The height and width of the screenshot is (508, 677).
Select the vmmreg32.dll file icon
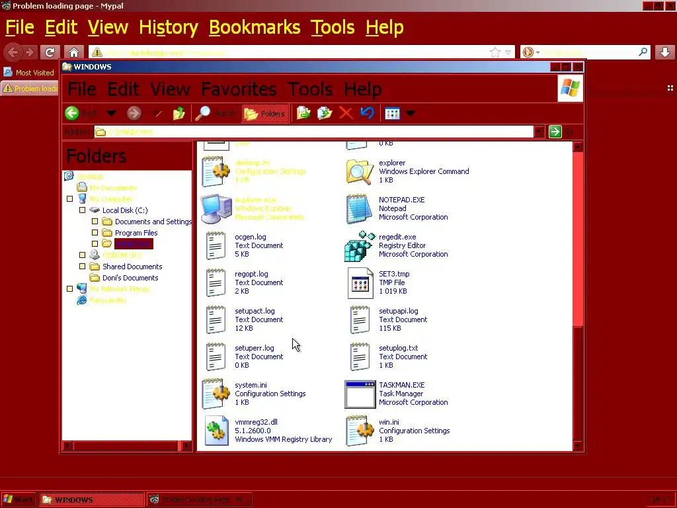tap(216, 431)
